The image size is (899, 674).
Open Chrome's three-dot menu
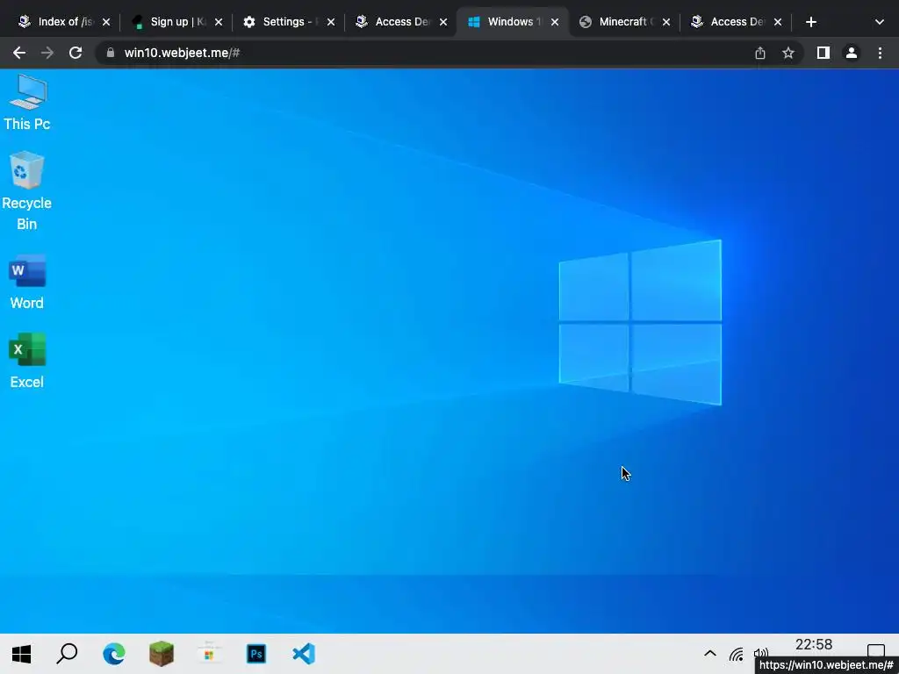coord(880,53)
